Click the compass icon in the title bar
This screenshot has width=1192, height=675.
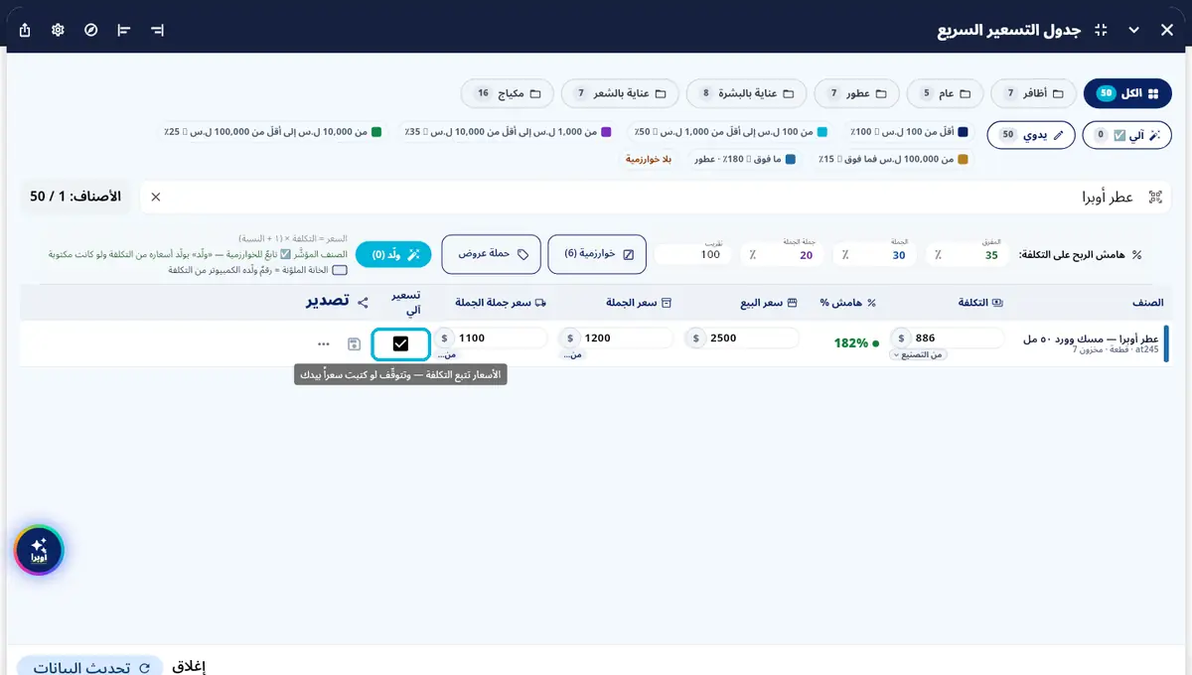pos(91,30)
